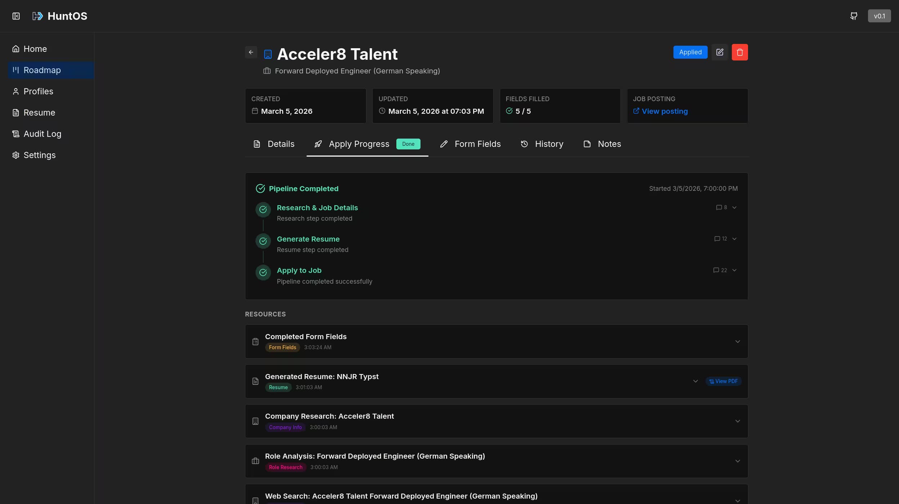Image resolution: width=899 pixels, height=504 pixels.
Task: Click the Settings gear icon in the sidebar
Action: click(x=16, y=155)
